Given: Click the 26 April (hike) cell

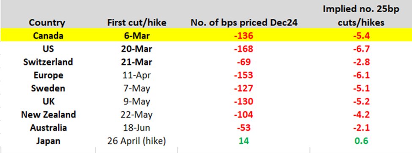Looking at the screenshot, I should (136, 141).
